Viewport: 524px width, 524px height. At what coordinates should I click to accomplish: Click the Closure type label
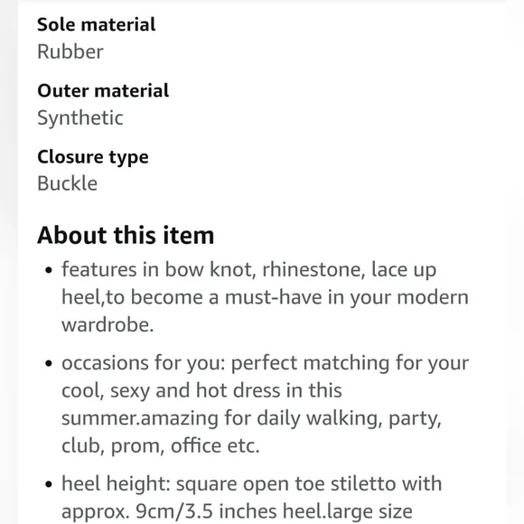click(x=93, y=157)
